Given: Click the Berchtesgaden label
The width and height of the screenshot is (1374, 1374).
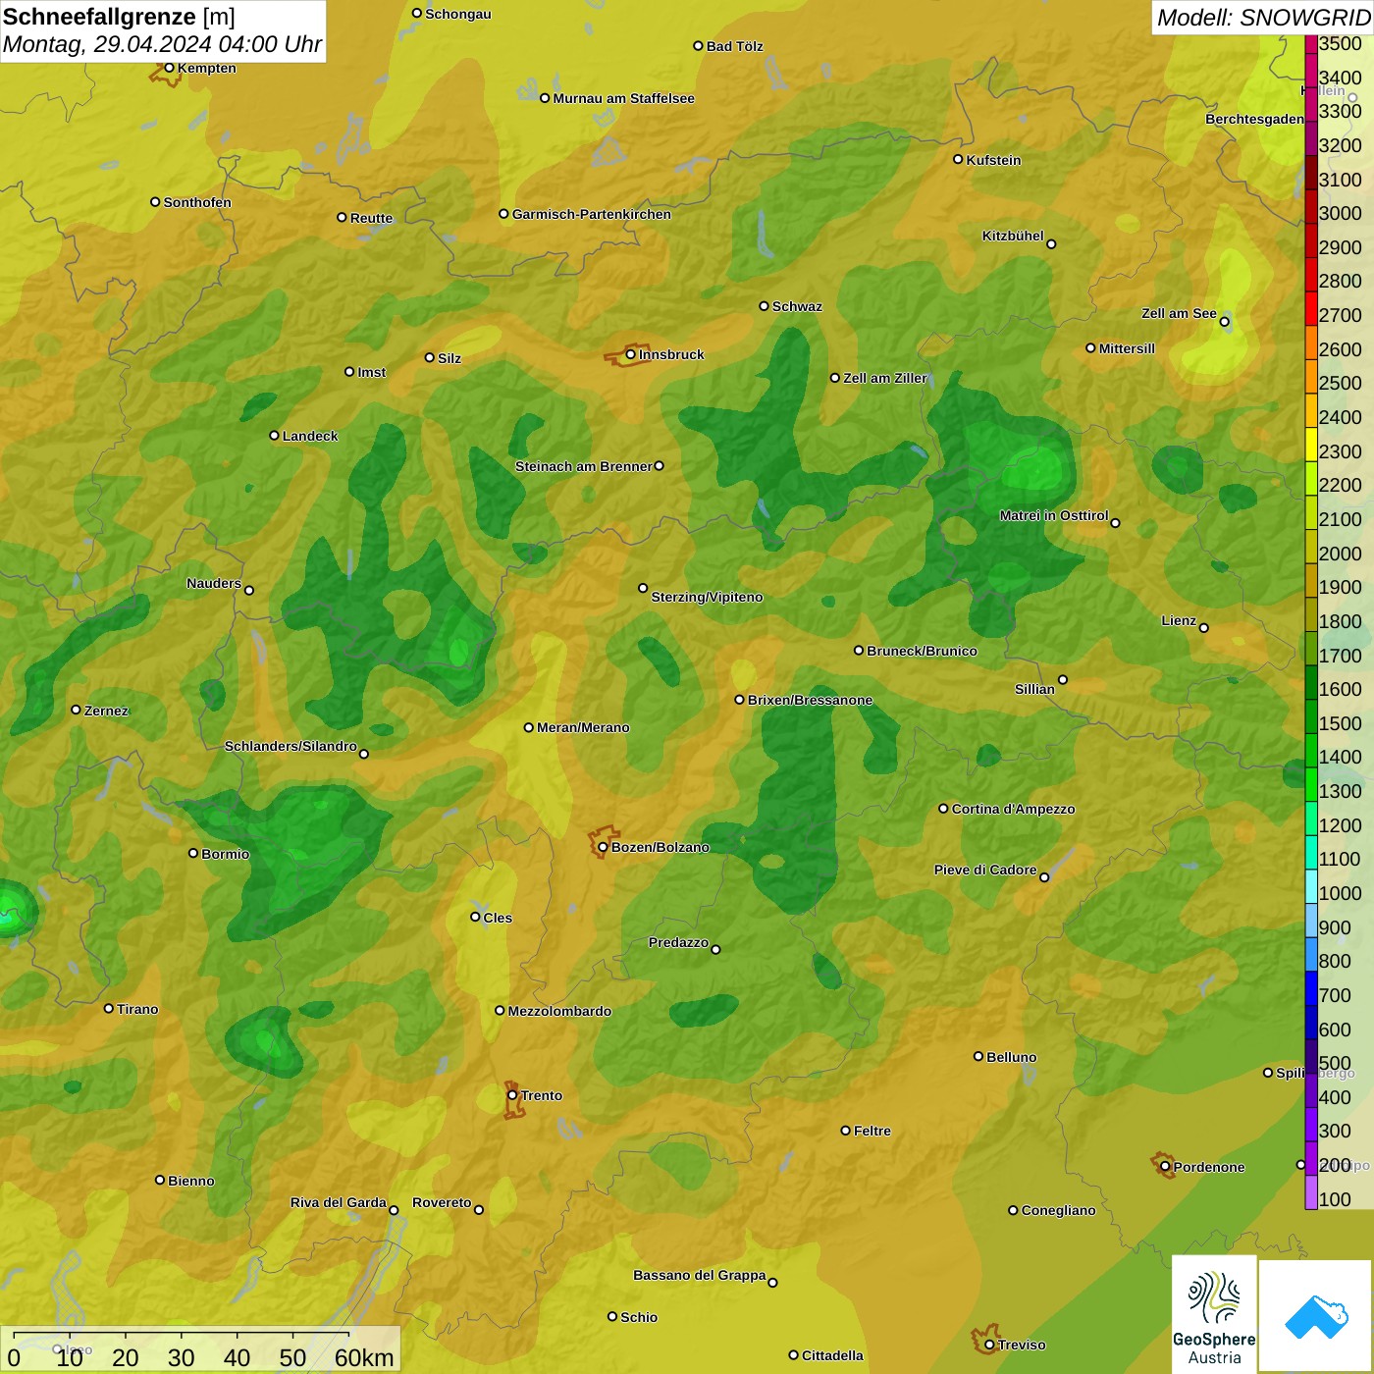Looking at the screenshot, I should coord(1254,119).
